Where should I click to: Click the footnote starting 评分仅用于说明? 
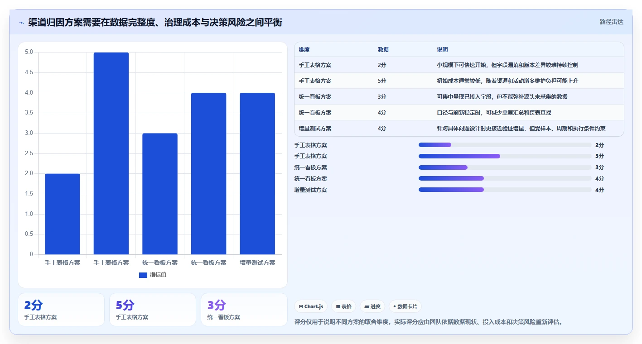[428, 322]
